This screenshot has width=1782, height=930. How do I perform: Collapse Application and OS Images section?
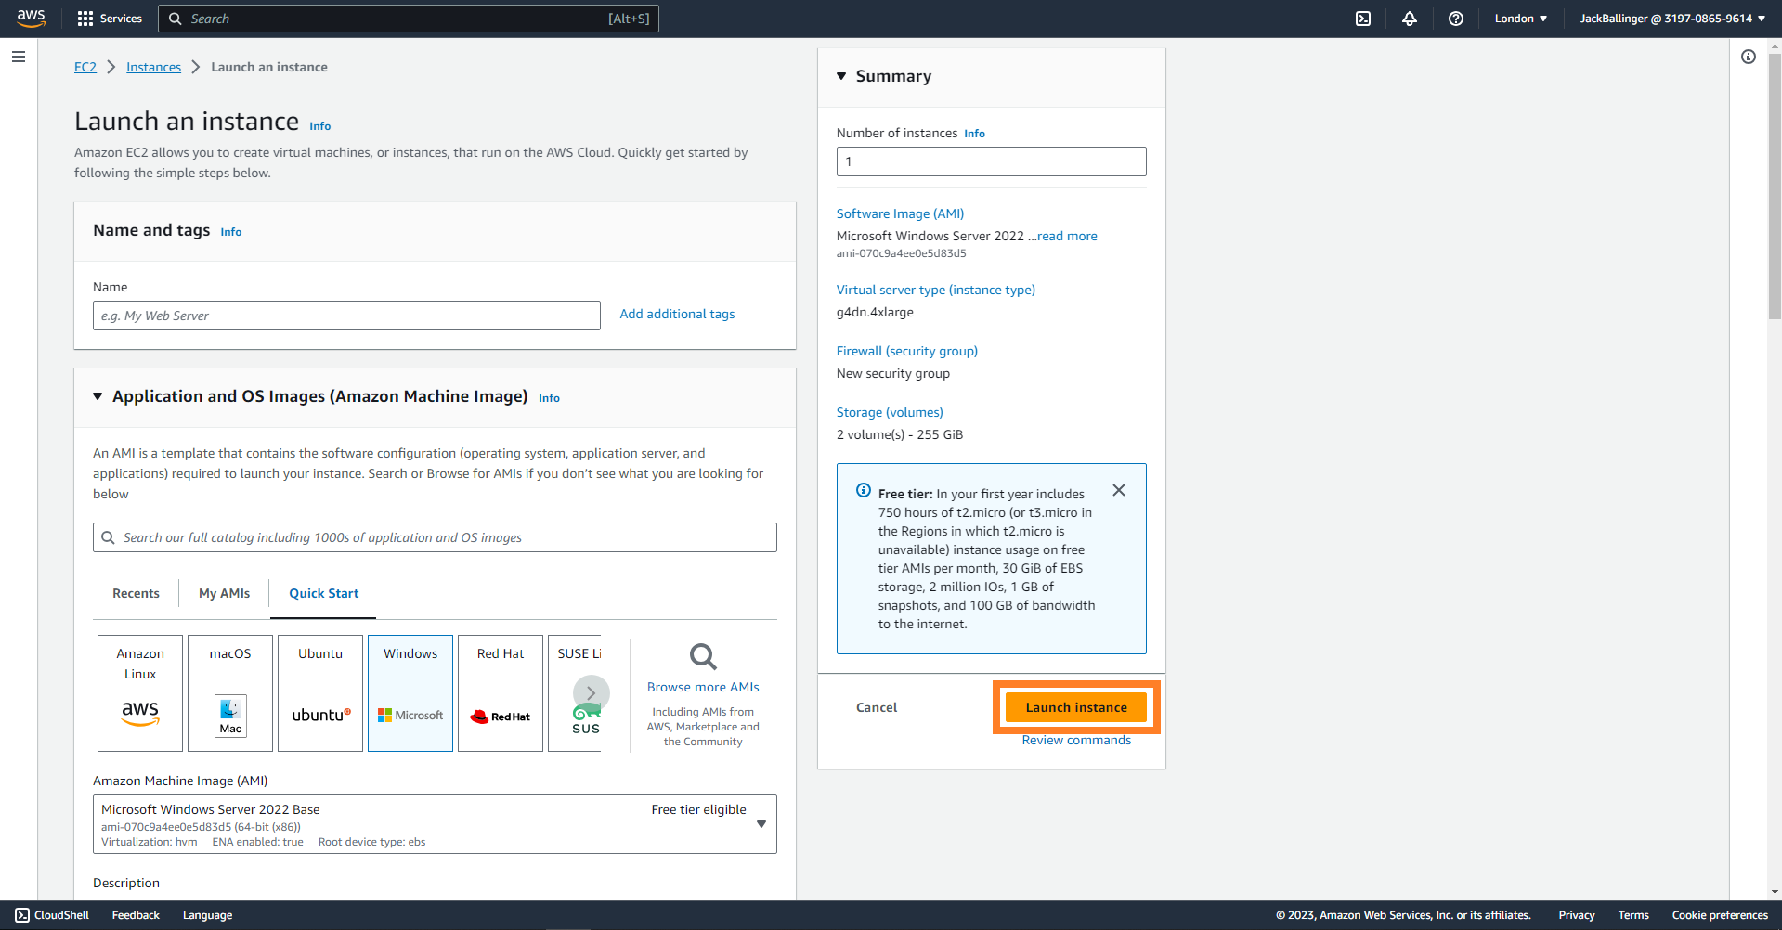[x=98, y=396]
